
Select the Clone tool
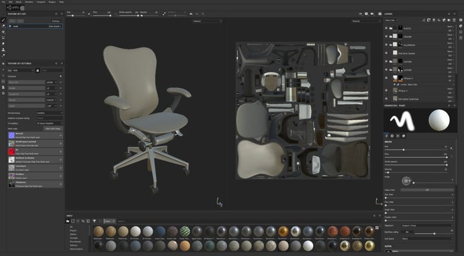coord(3,49)
